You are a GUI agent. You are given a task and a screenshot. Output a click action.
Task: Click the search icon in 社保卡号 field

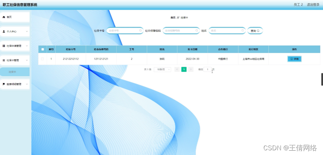pyautogui.click(x=140, y=31)
